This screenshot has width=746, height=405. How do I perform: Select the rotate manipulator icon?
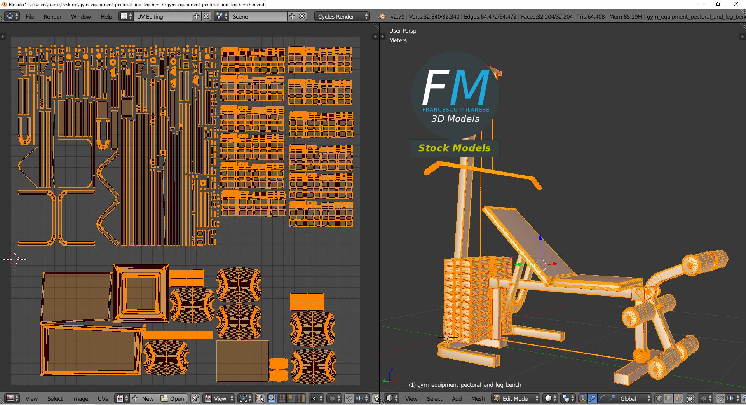coord(602,398)
